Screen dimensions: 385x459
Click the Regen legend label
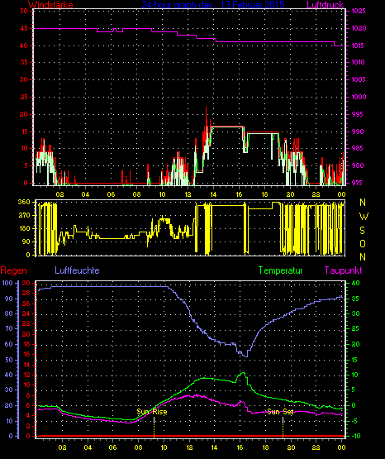(13, 270)
